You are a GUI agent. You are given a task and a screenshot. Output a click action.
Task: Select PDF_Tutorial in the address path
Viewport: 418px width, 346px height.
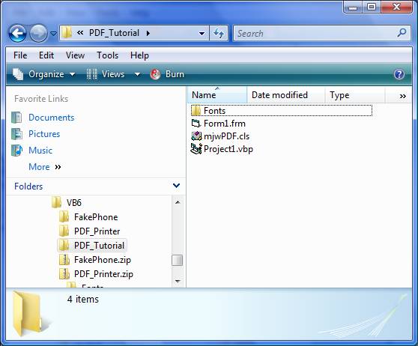(114, 33)
